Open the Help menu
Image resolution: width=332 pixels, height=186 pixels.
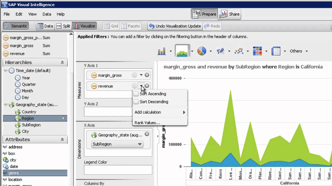pos(60,14)
